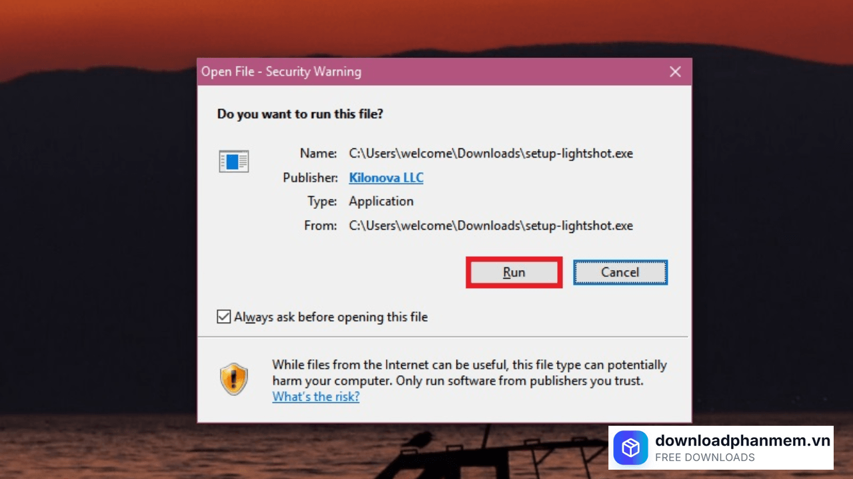Uncheck the always-ask checkbox
The width and height of the screenshot is (853, 479).
pyautogui.click(x=224, y=317)
